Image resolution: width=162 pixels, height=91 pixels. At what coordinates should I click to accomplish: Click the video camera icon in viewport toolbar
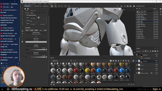tap(131, 6)
